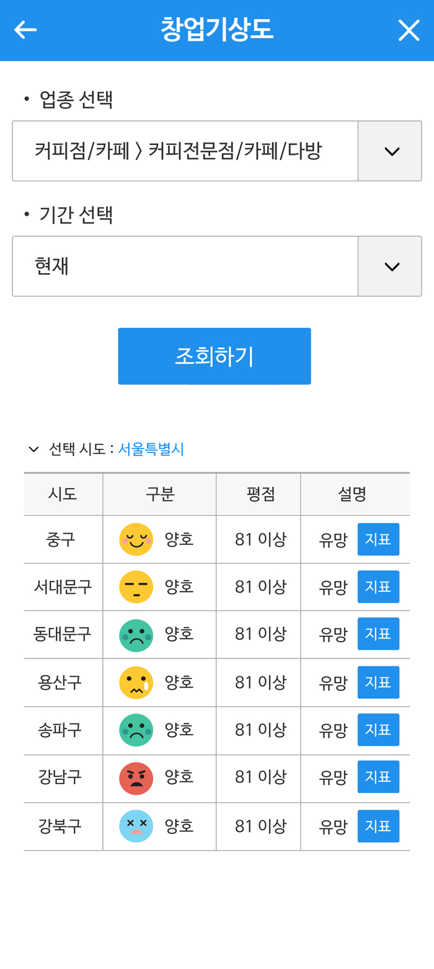Click the smiling face icon for 중구
The image size is (434, 969).
pyautogui.click(x=136, y=539)
